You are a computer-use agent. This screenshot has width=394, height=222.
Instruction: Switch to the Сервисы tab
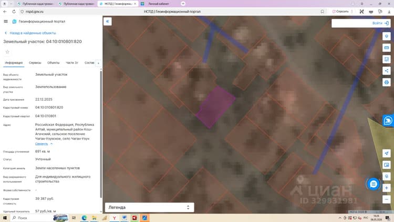(35, 63)
